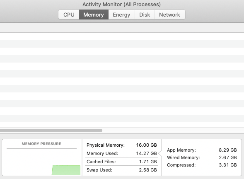244x179 pixels.
Task: Click the App Memory 8.29 GB value
Action: tap(228, 150)
